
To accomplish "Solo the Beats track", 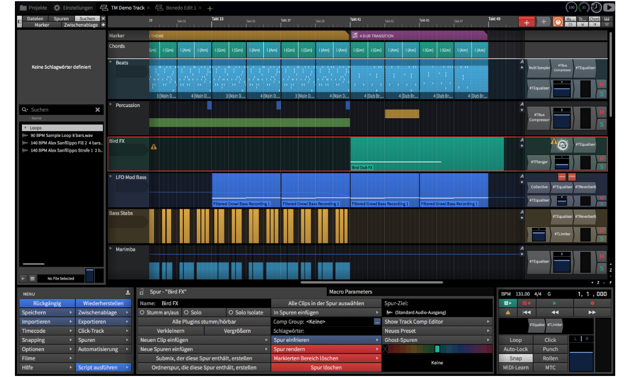I will tap(601, 94).
